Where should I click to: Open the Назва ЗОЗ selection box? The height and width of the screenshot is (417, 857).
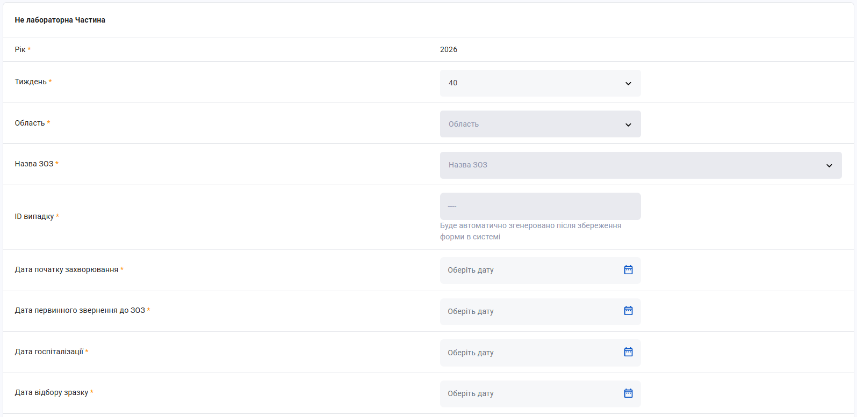coord(640,165)
